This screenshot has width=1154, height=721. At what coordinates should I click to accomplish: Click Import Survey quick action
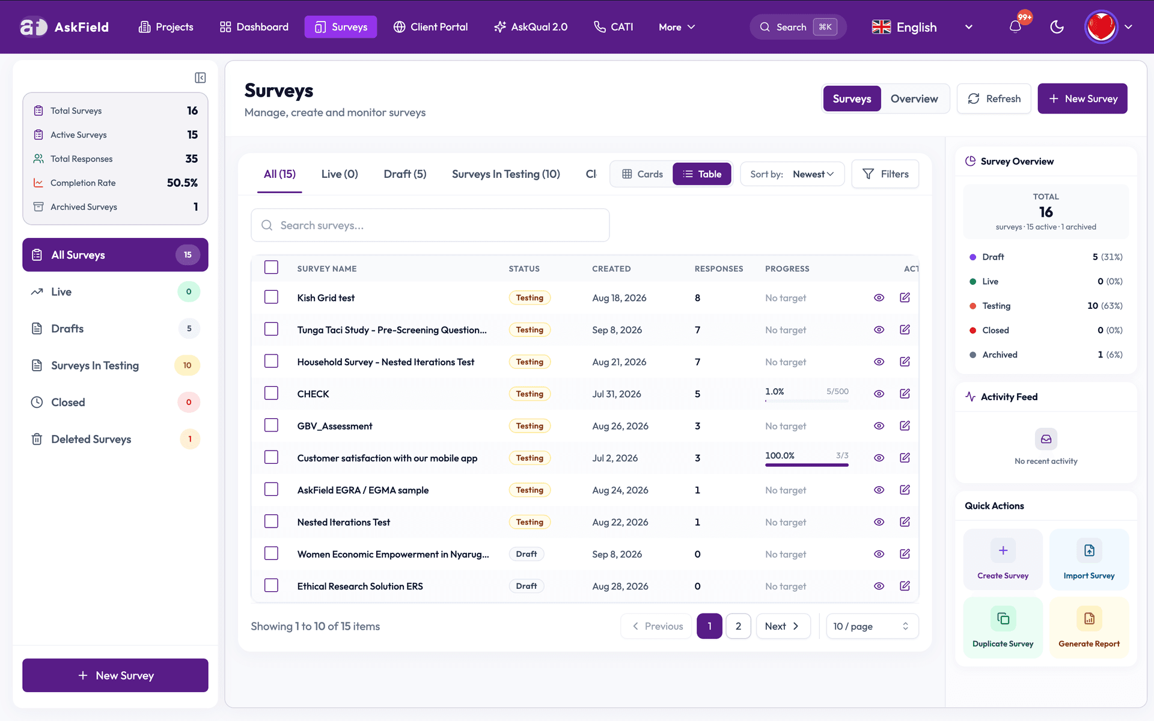(x=1088, y=559)
